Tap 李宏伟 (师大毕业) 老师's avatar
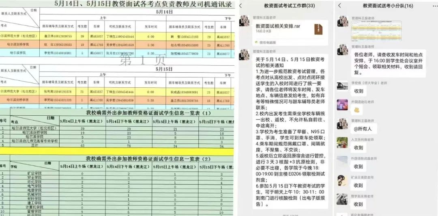438x216 pixels. pos(342,86)
